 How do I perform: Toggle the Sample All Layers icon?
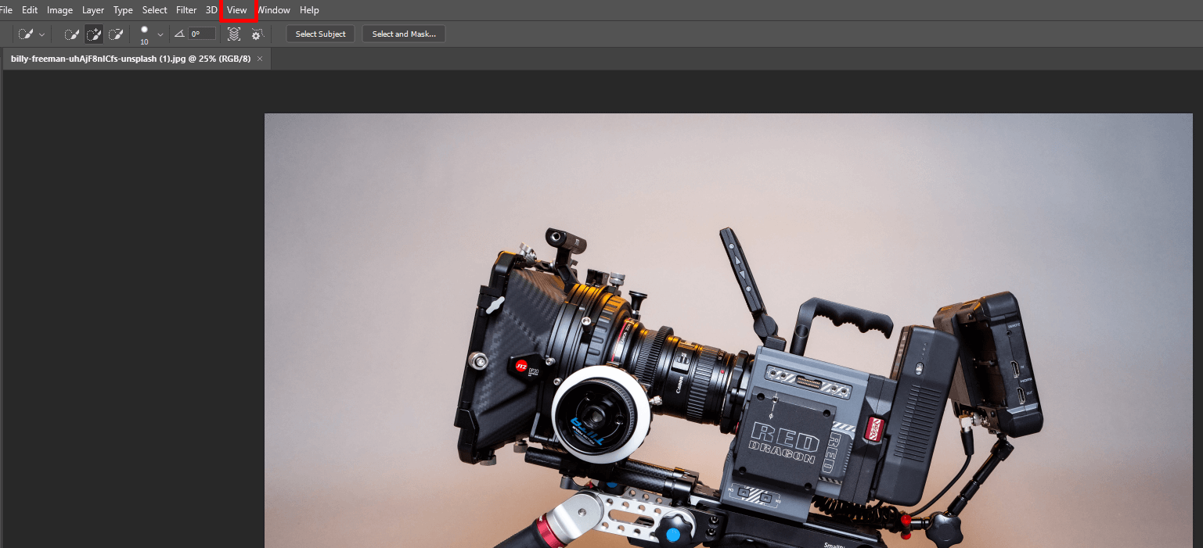(x=234, y=34)
